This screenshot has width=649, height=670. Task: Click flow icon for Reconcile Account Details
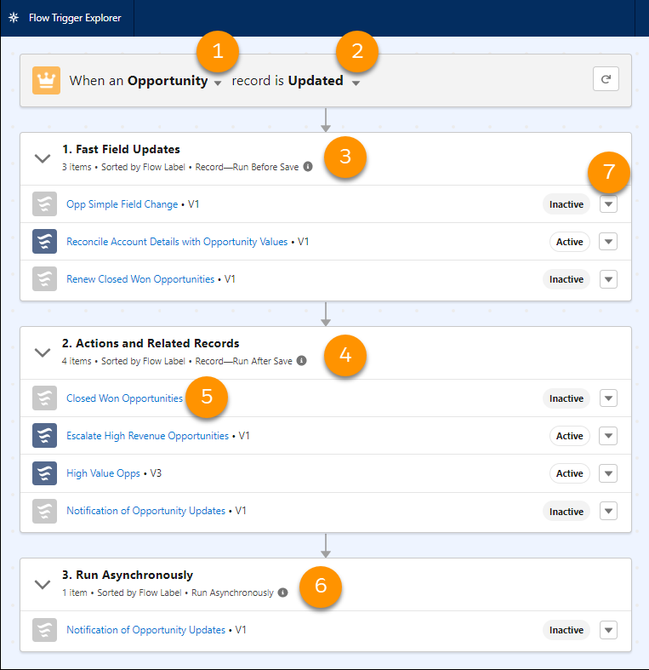tap(44, 242)
